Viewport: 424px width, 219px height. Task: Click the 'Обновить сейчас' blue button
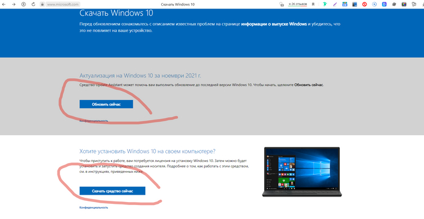click(x=106, y=104)
